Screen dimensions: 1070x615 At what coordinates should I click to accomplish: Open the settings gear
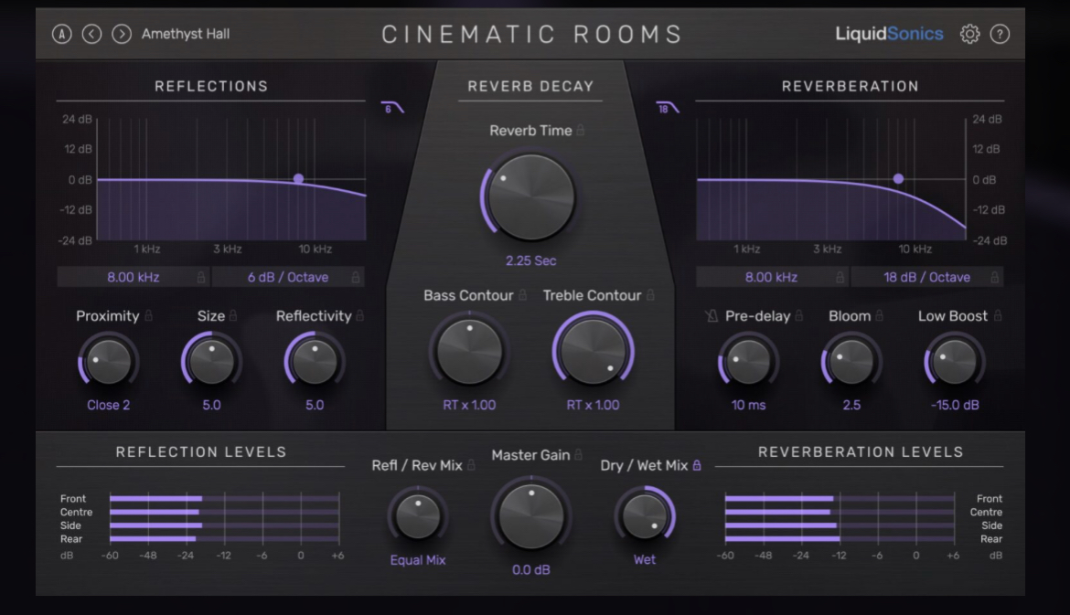pos(969,34)
